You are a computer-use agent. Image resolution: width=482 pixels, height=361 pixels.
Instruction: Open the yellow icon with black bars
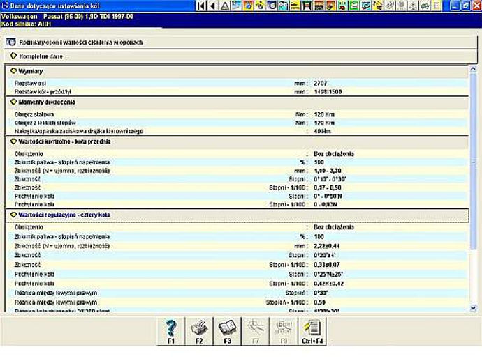point(295,6)
